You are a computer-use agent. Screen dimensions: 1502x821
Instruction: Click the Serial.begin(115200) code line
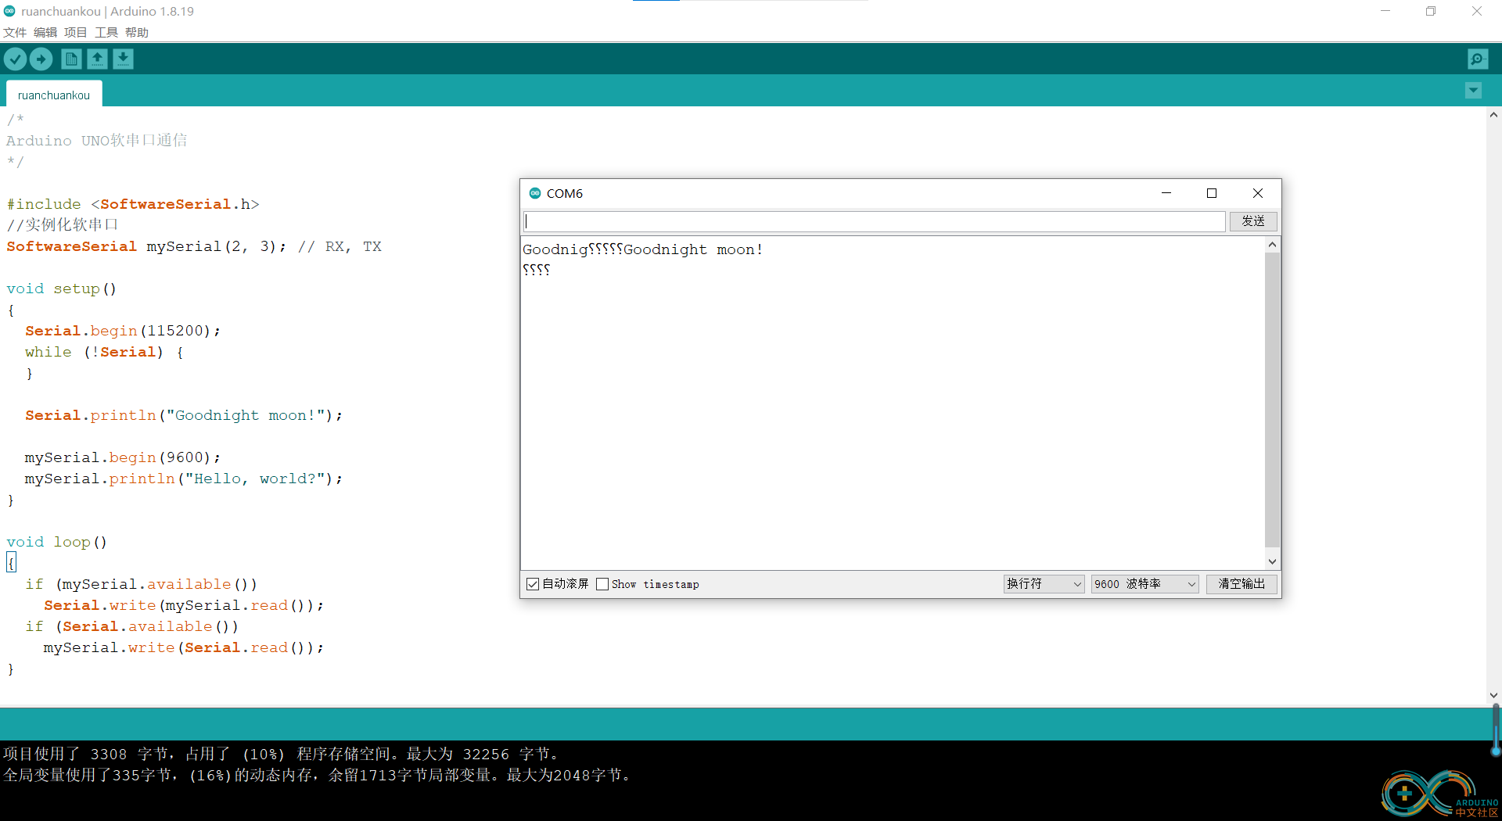click(123, 331)
